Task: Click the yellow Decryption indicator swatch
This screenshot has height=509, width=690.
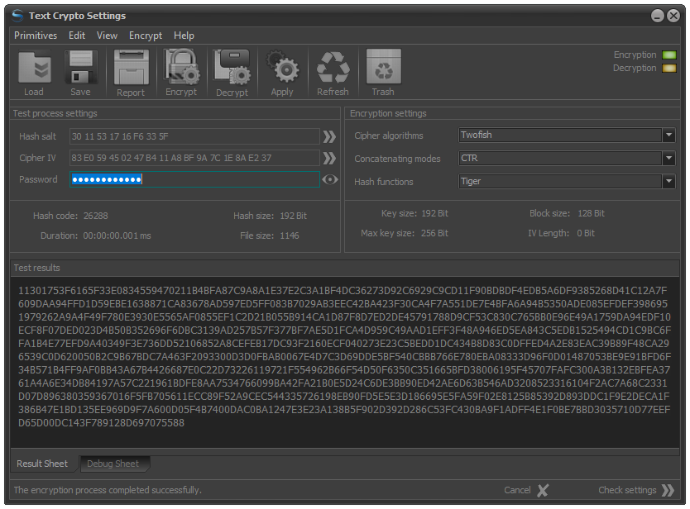Action: [x=669, y=68]
